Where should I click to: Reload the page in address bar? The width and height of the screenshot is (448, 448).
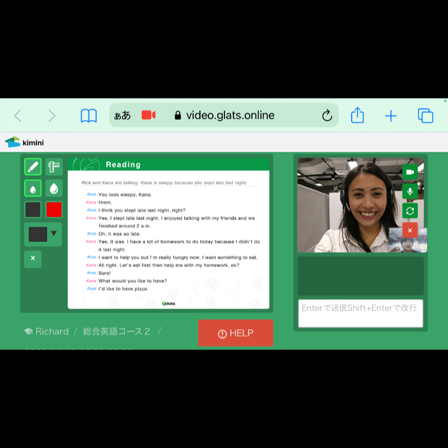327,116
